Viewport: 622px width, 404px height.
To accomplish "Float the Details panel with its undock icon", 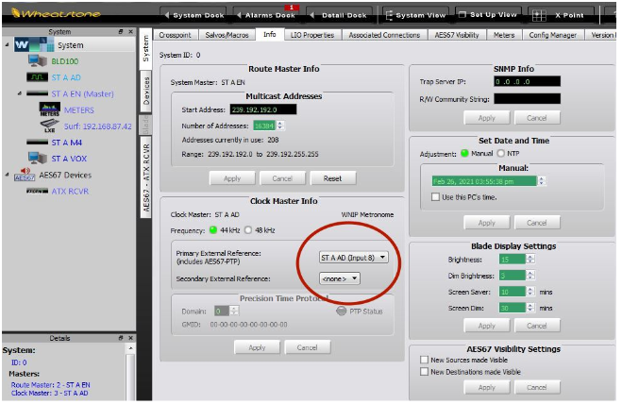I will tap(121, 338).
